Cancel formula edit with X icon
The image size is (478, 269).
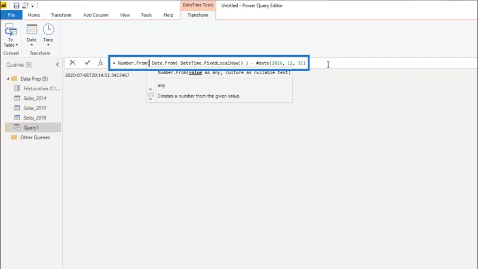click(72, 63)
